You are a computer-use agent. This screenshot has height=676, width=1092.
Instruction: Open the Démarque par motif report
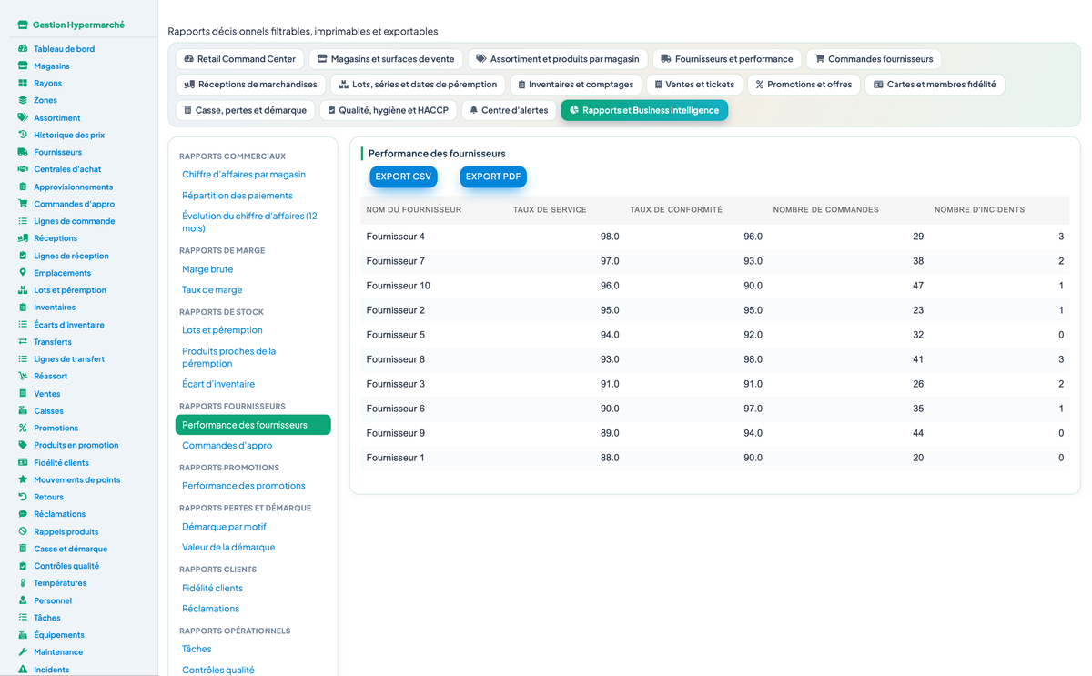pos(224,527)
